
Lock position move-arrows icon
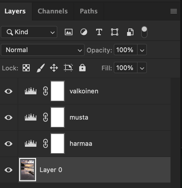pyautogui.click(x=54, y=68)
